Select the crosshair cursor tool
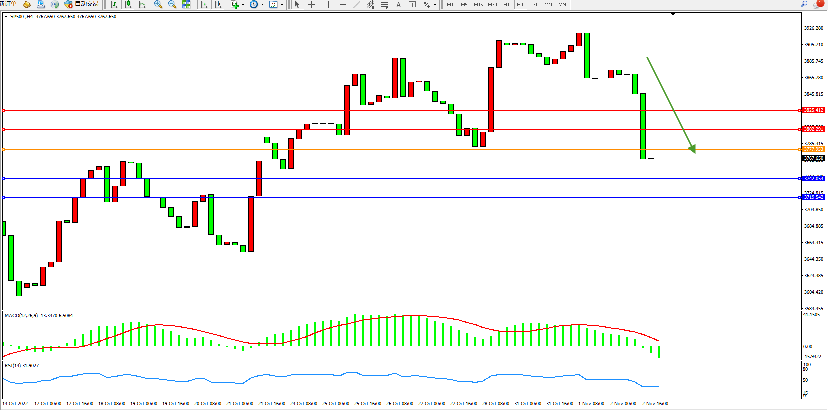 coord(311,4)
